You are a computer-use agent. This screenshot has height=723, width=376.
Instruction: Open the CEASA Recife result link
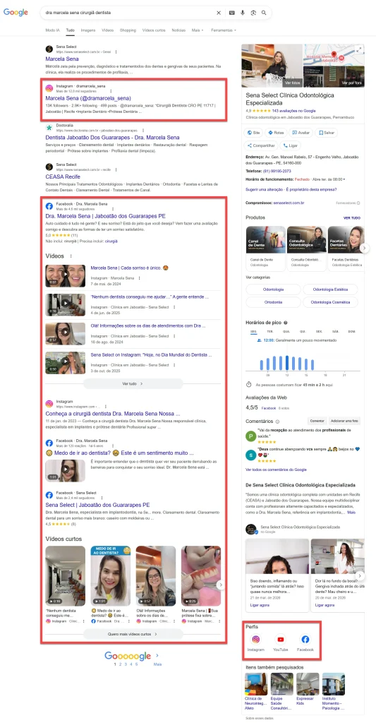63,177
